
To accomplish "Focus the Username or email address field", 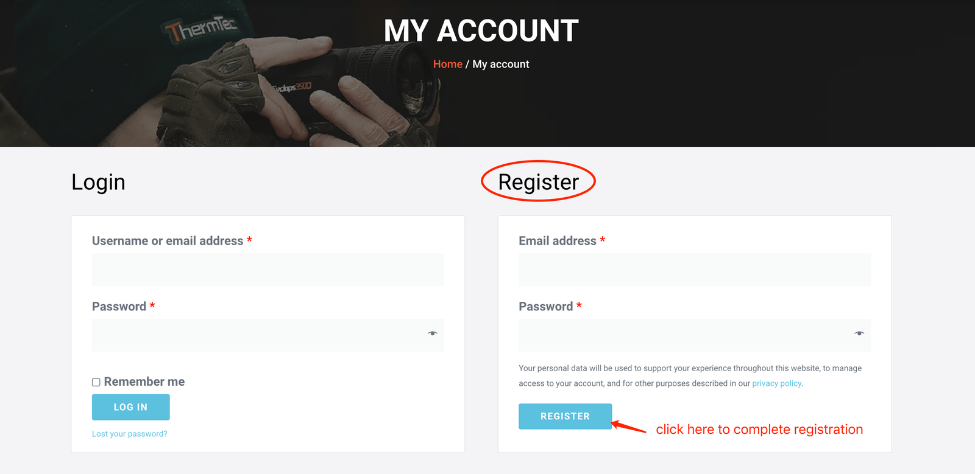I will pyautogui.click(x=268, y=270).
